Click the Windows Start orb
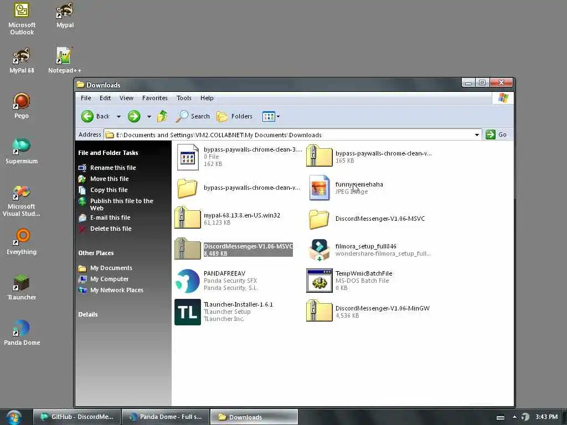The width and height of the screenshot is (567, 425). click(x=14, y=417)
